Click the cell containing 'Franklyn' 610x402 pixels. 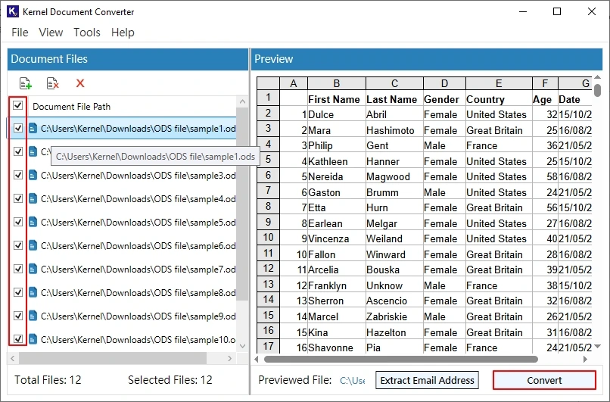337,285
